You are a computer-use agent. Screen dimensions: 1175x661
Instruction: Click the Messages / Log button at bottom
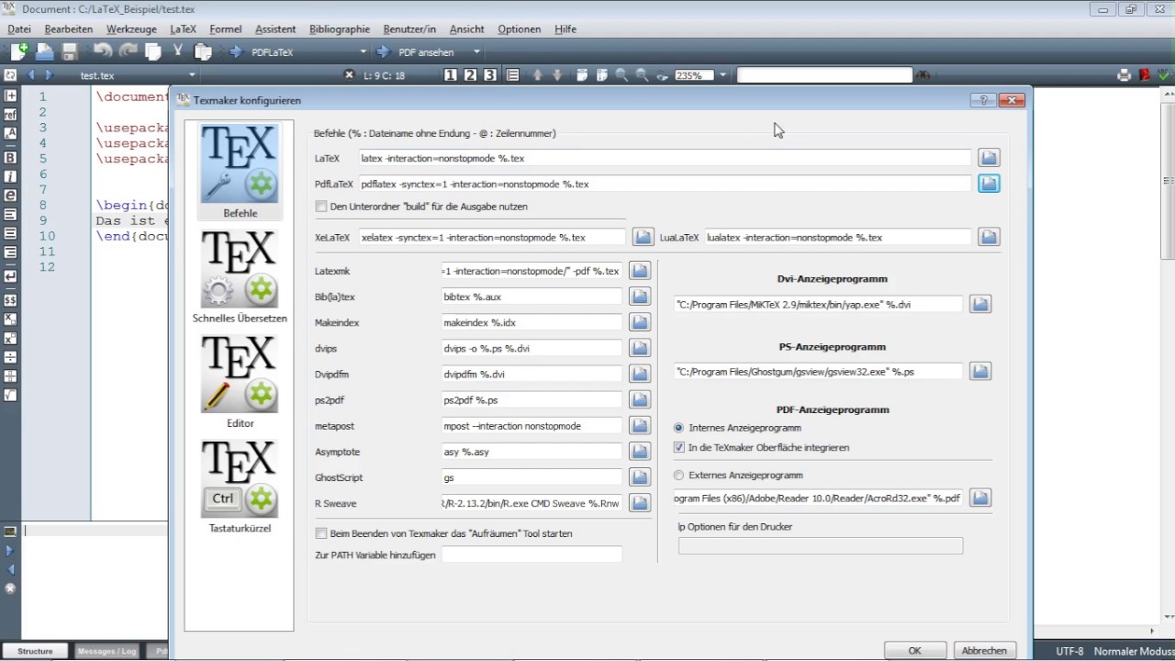106,651
